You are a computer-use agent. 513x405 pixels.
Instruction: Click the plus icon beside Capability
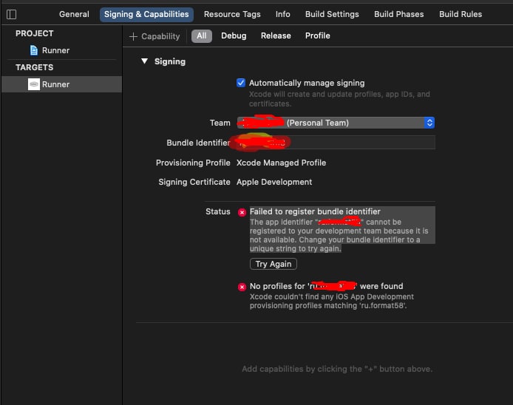133,36
